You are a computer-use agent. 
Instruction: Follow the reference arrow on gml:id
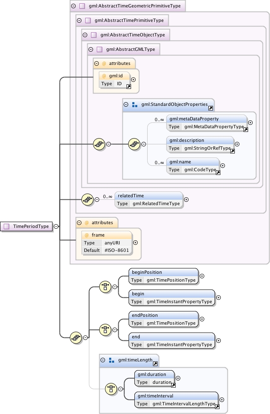tap(129, 86)
